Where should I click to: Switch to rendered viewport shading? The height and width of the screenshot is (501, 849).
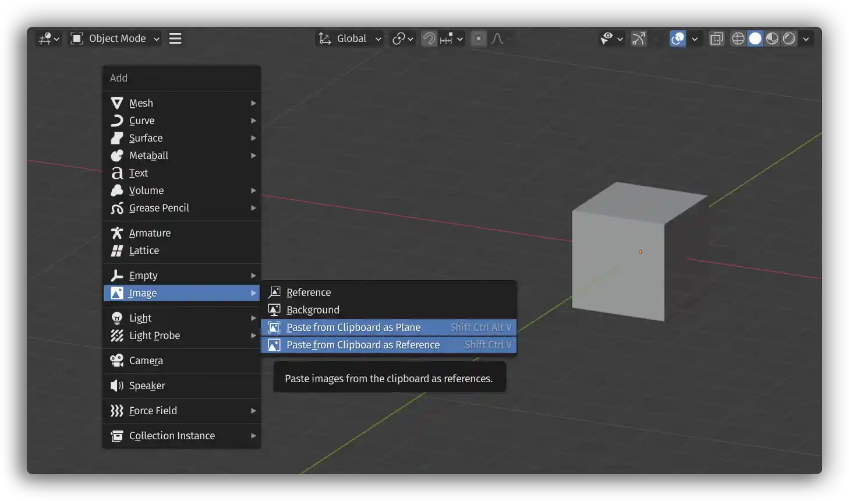pyautogui.click(x=789, y=38)
